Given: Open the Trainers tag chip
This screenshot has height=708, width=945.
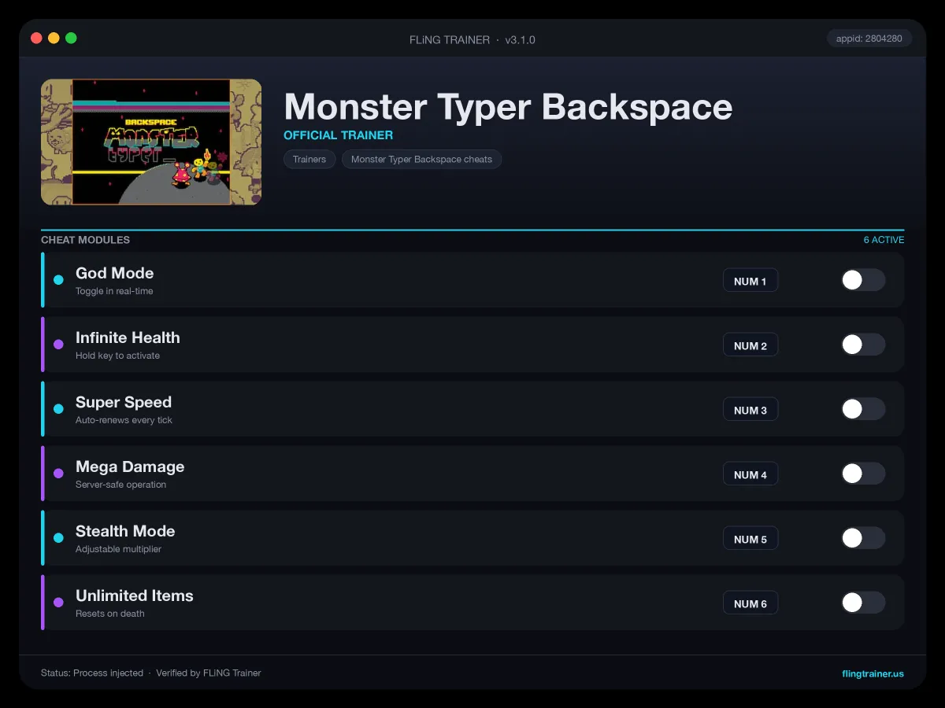Looking at the screenshot, I should click(x=309, y=159).
